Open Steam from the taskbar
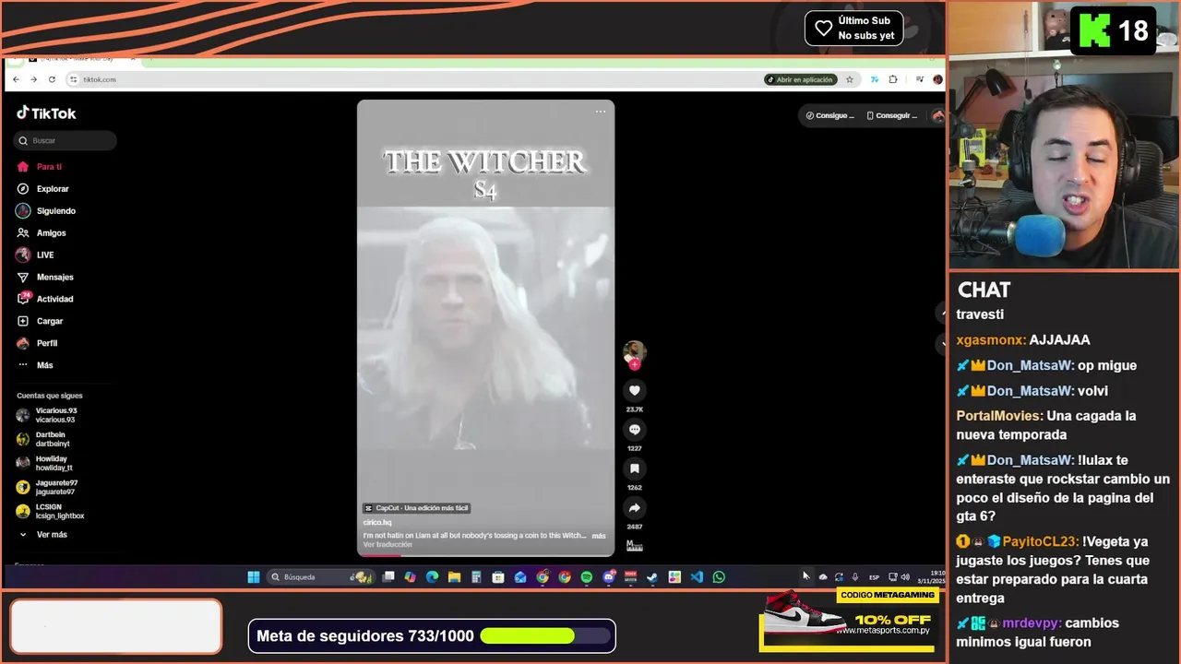This screenshot has height=664, width=1181. (652, 577)
